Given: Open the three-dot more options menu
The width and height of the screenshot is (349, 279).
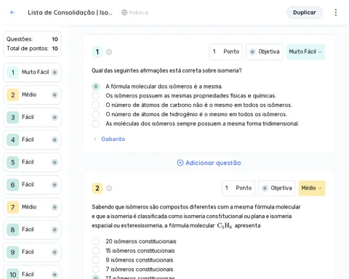Looking at the screenshot, I should [x=336, y=12].
